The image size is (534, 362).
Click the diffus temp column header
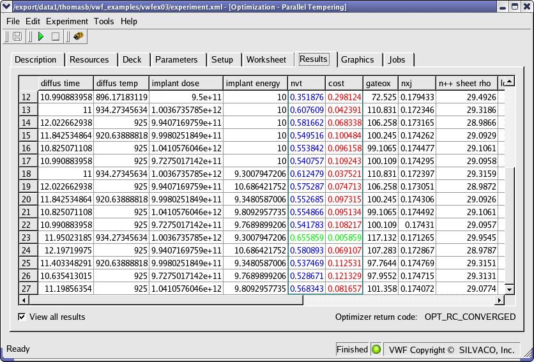(121, 84)
